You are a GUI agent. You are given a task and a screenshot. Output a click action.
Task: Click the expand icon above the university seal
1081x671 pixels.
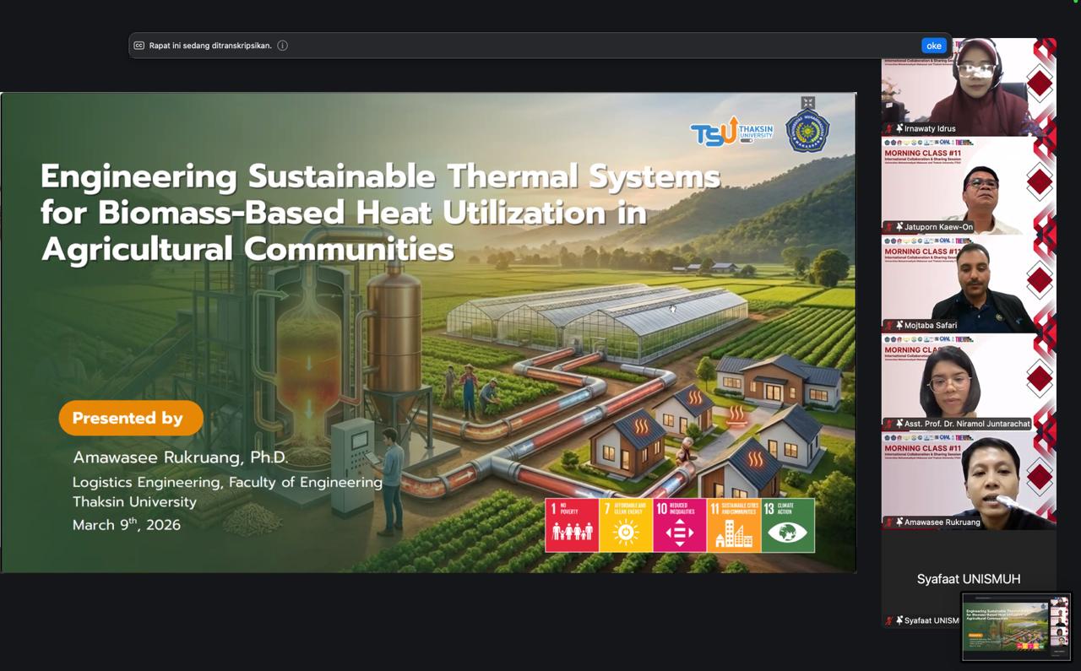pyautogui.click(x=807, y=103)
